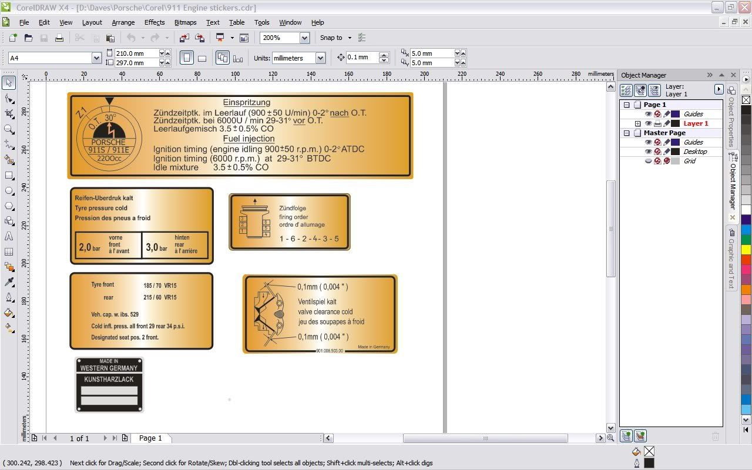Open the Effects menu
The image size is (752, 470).
[x=155, y=22]
